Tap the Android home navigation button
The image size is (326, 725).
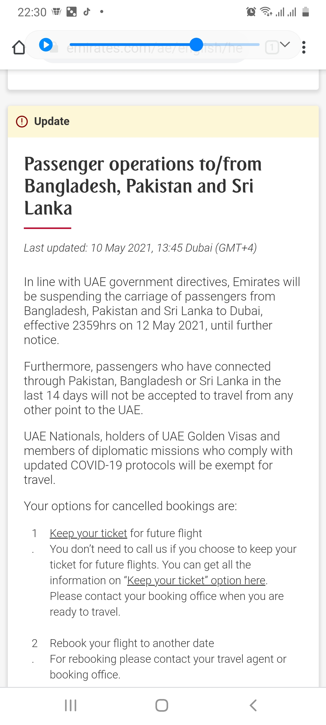click(162, 705)
